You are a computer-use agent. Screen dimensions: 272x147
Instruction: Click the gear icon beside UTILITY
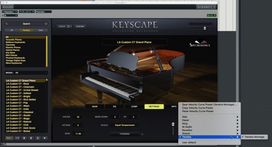pos(68,27)
